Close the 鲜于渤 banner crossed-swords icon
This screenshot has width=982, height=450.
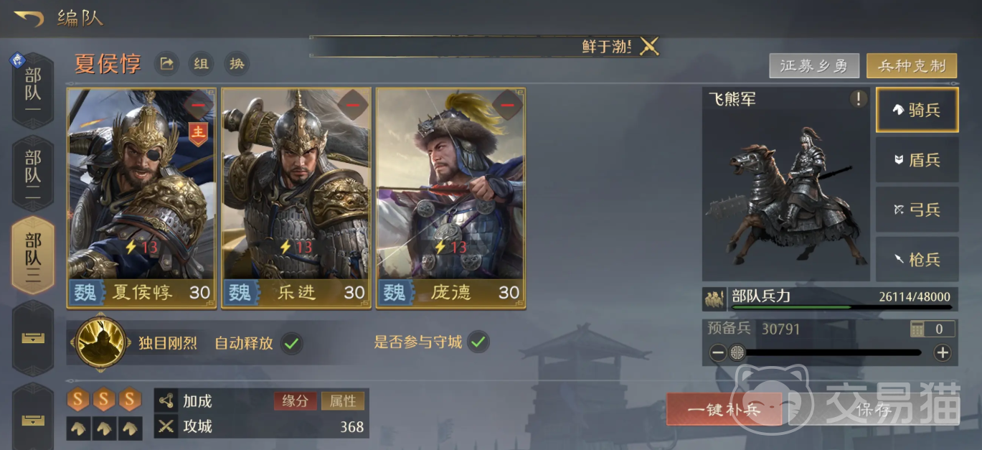click(648, 47)
